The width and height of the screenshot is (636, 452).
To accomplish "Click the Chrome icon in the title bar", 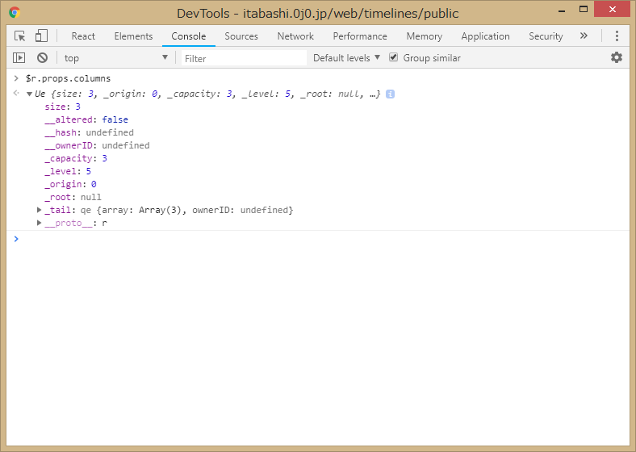I will pyautogui.click(x=15, y=13).
